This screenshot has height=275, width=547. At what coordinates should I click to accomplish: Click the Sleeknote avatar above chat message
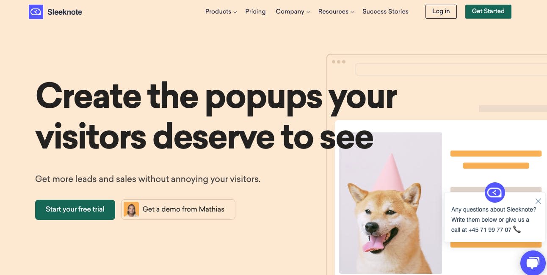[x=495, y=192]
